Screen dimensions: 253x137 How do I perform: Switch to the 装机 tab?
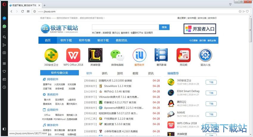pos(104,74)
